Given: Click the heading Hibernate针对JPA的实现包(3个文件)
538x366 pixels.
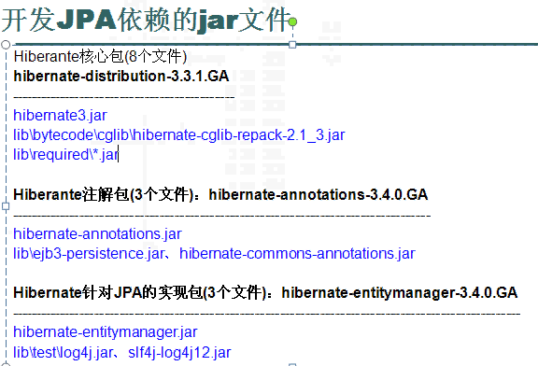Looking at the screenshot, I should pyautogui.click(x=141, y=292).
